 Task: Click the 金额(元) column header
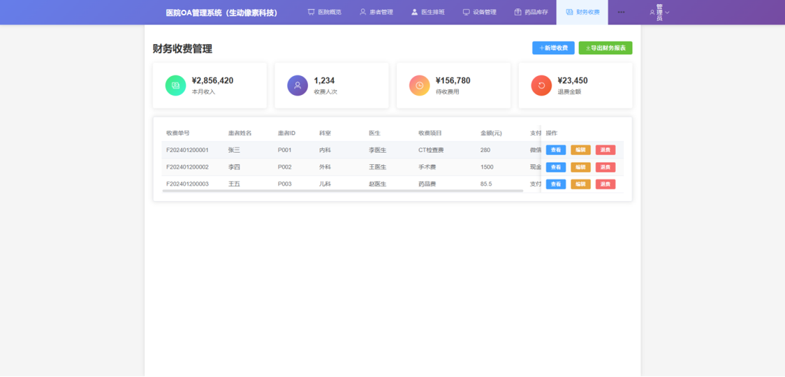[491, 133]
